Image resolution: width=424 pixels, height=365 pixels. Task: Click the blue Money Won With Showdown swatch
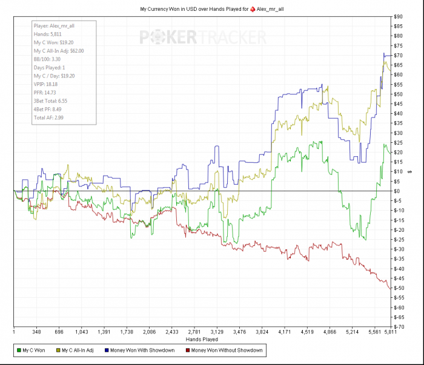click(107, 350)
